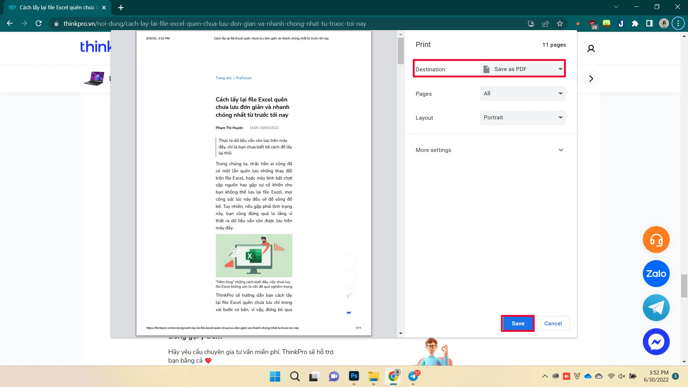Open the tab search chevron
The image size is (688, 387).
pyautogui.click(x=616, y=7)
